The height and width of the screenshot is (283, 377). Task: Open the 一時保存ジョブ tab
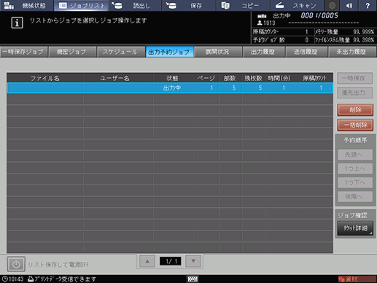click(x=24, y=52)
